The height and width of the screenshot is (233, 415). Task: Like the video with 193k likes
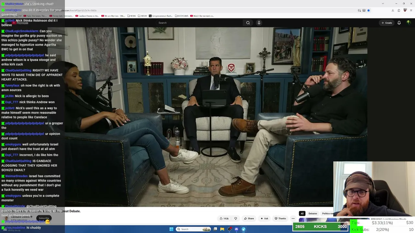point(224,218)
